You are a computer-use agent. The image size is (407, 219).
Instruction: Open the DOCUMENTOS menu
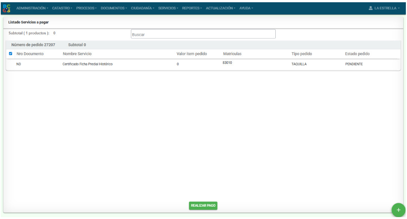pyautogui.click(x=114, y=8)
